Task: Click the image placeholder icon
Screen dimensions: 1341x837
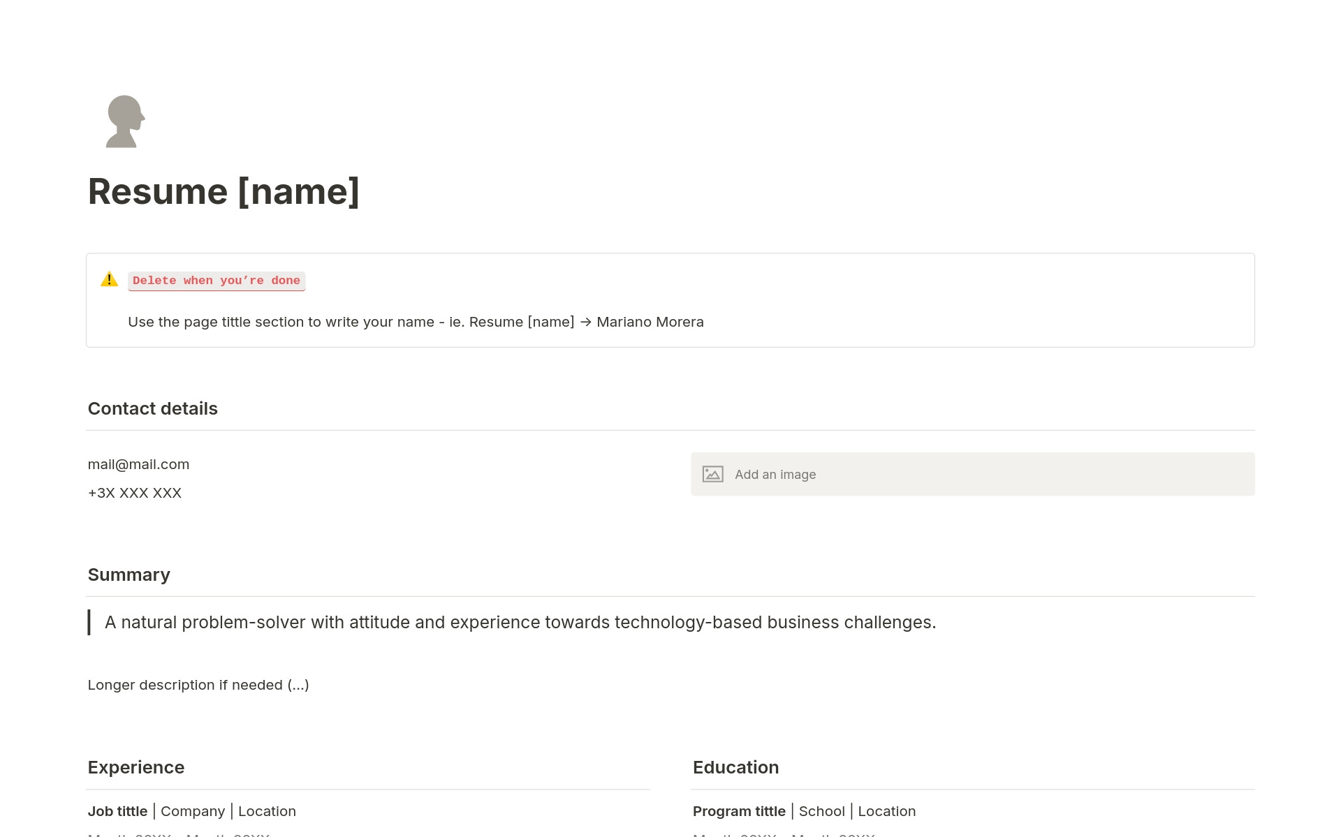Action: [x=712, y=475]
